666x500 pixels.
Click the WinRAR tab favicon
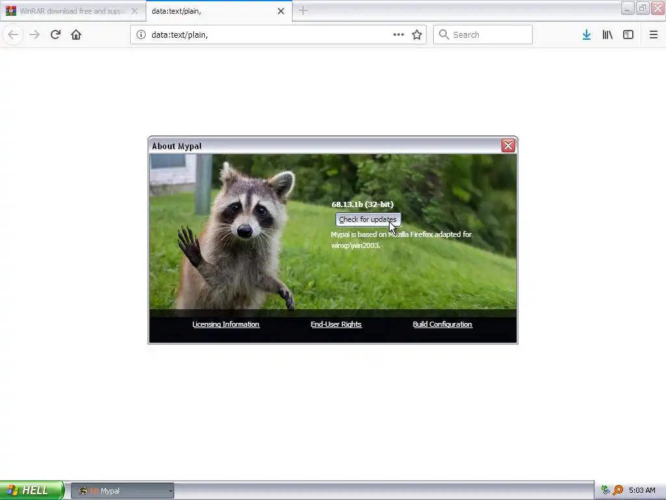[x=10, y=11]
